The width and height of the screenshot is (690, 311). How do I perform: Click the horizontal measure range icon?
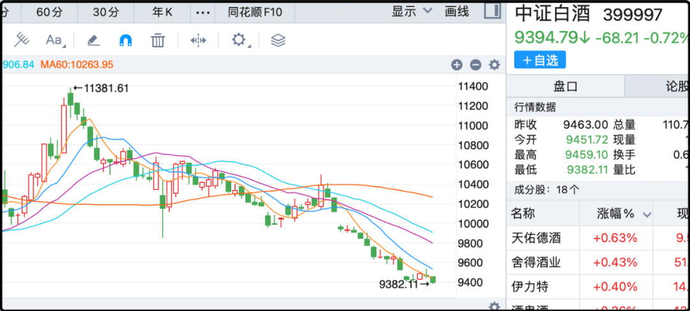[198, 40]
